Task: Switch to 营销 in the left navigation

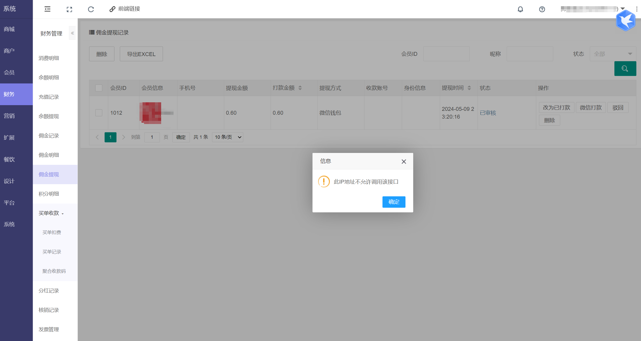Action: tap(9, 116)
